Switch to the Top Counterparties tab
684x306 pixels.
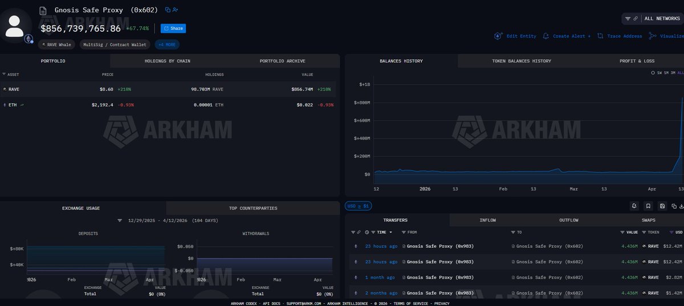tap(253, 208)
